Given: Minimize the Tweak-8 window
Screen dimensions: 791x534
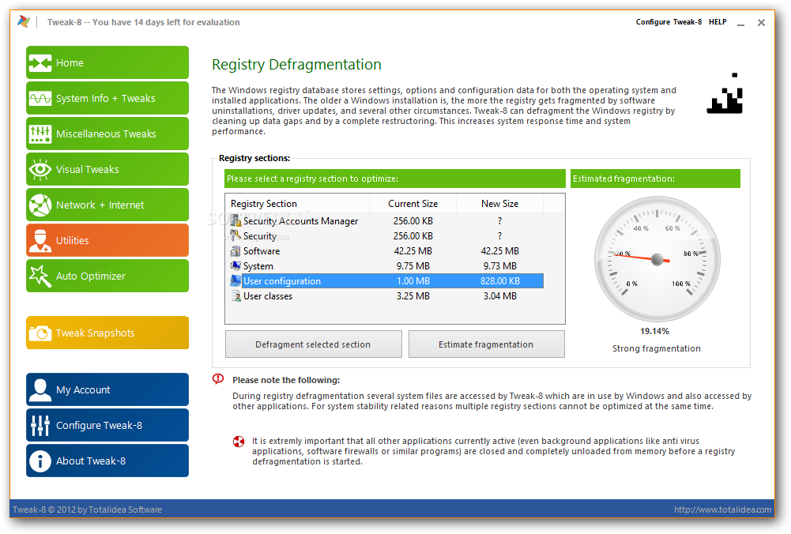Looking at the screenshot, I should coord(740,23).
